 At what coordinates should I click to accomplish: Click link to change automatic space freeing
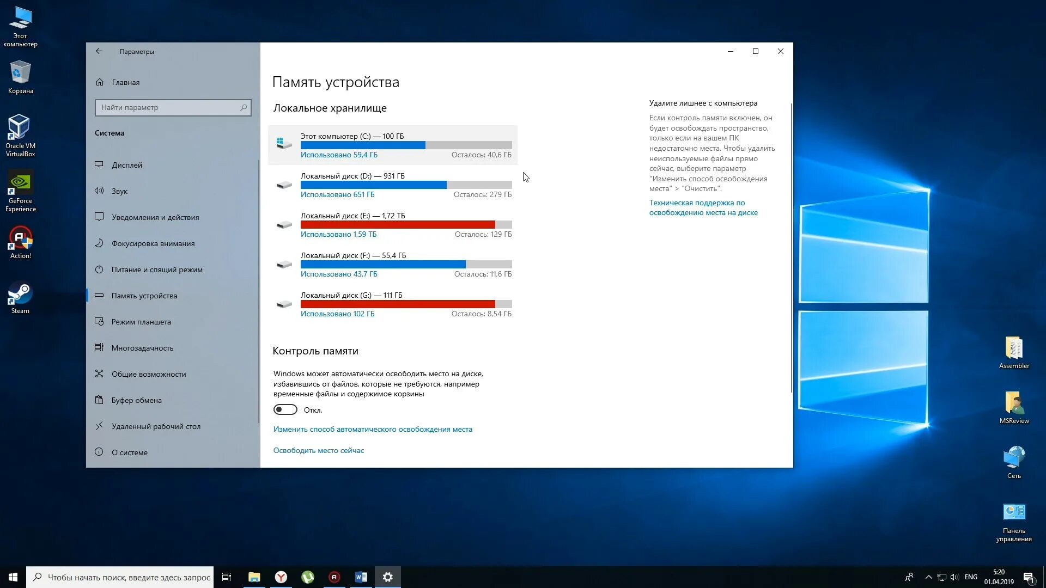pyautogui.click(x=373, y=429)
